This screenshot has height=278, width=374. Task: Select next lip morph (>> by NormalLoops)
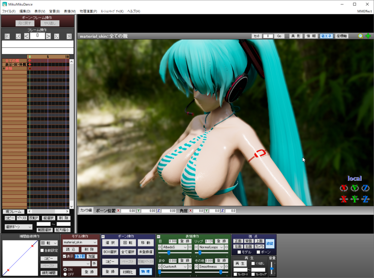coord(226,247)
